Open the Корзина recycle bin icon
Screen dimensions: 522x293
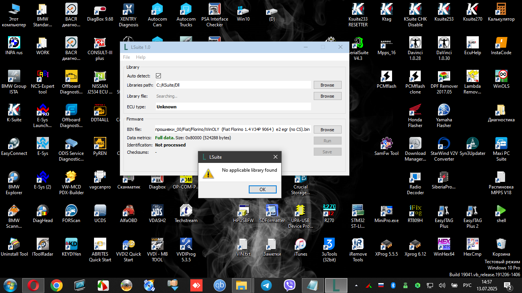tap(501, 248)
